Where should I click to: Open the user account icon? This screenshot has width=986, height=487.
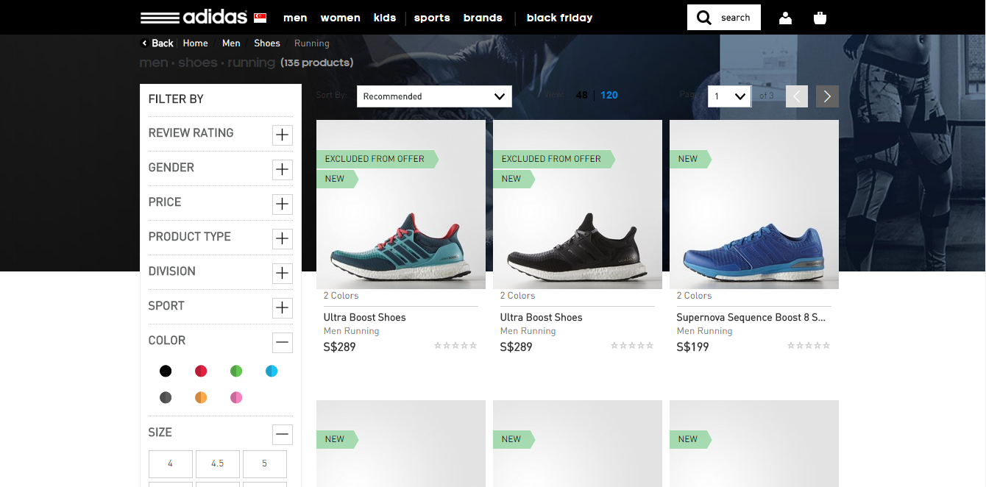(x=785, y=18)
